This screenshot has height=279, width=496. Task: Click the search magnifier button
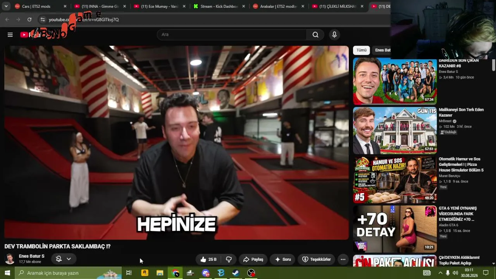point(315,34)
